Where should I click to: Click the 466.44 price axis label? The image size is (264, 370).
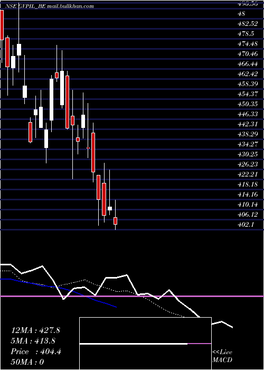pyautogui.click(x=249, y=64)
